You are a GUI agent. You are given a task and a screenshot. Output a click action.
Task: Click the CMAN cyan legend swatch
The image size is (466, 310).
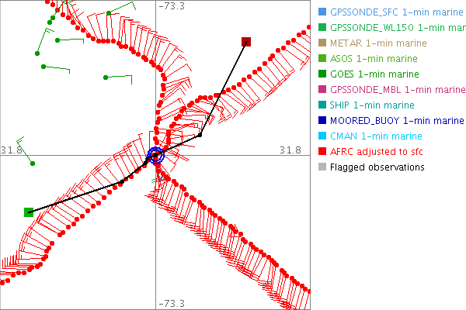321,136
